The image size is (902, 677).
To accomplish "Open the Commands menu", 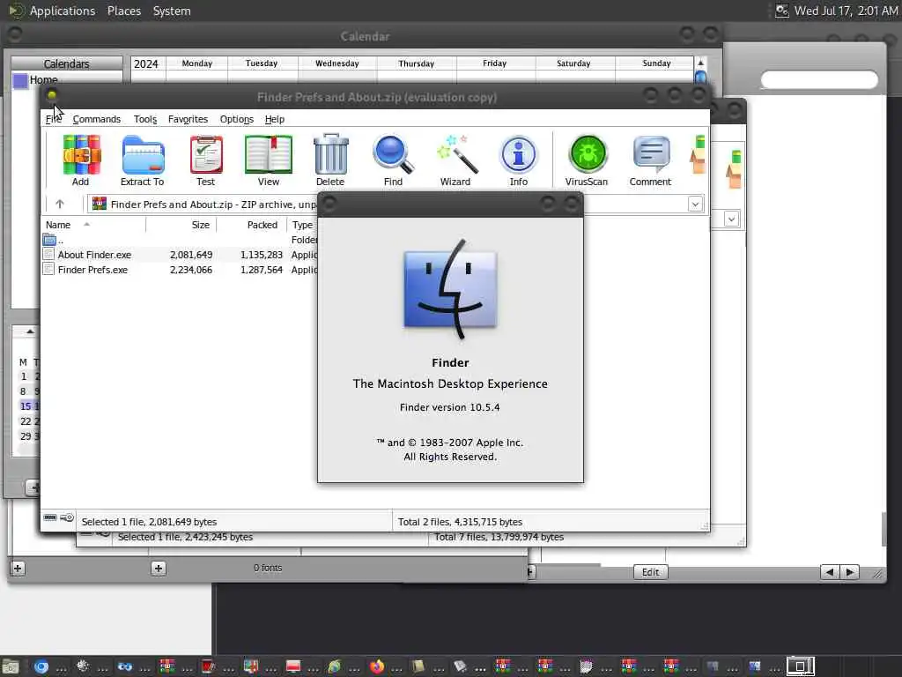I will coord(97,119).
